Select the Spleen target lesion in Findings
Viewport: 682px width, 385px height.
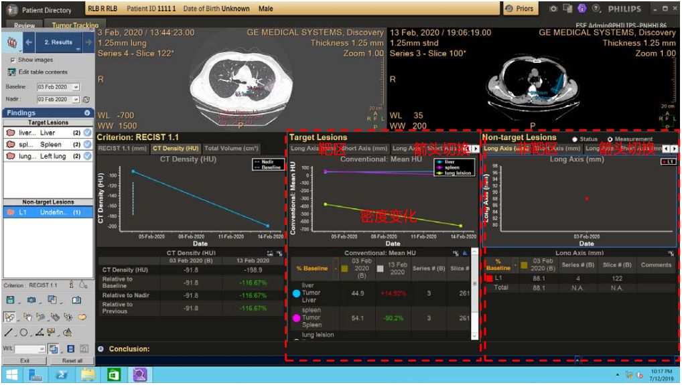click(47, 144)
